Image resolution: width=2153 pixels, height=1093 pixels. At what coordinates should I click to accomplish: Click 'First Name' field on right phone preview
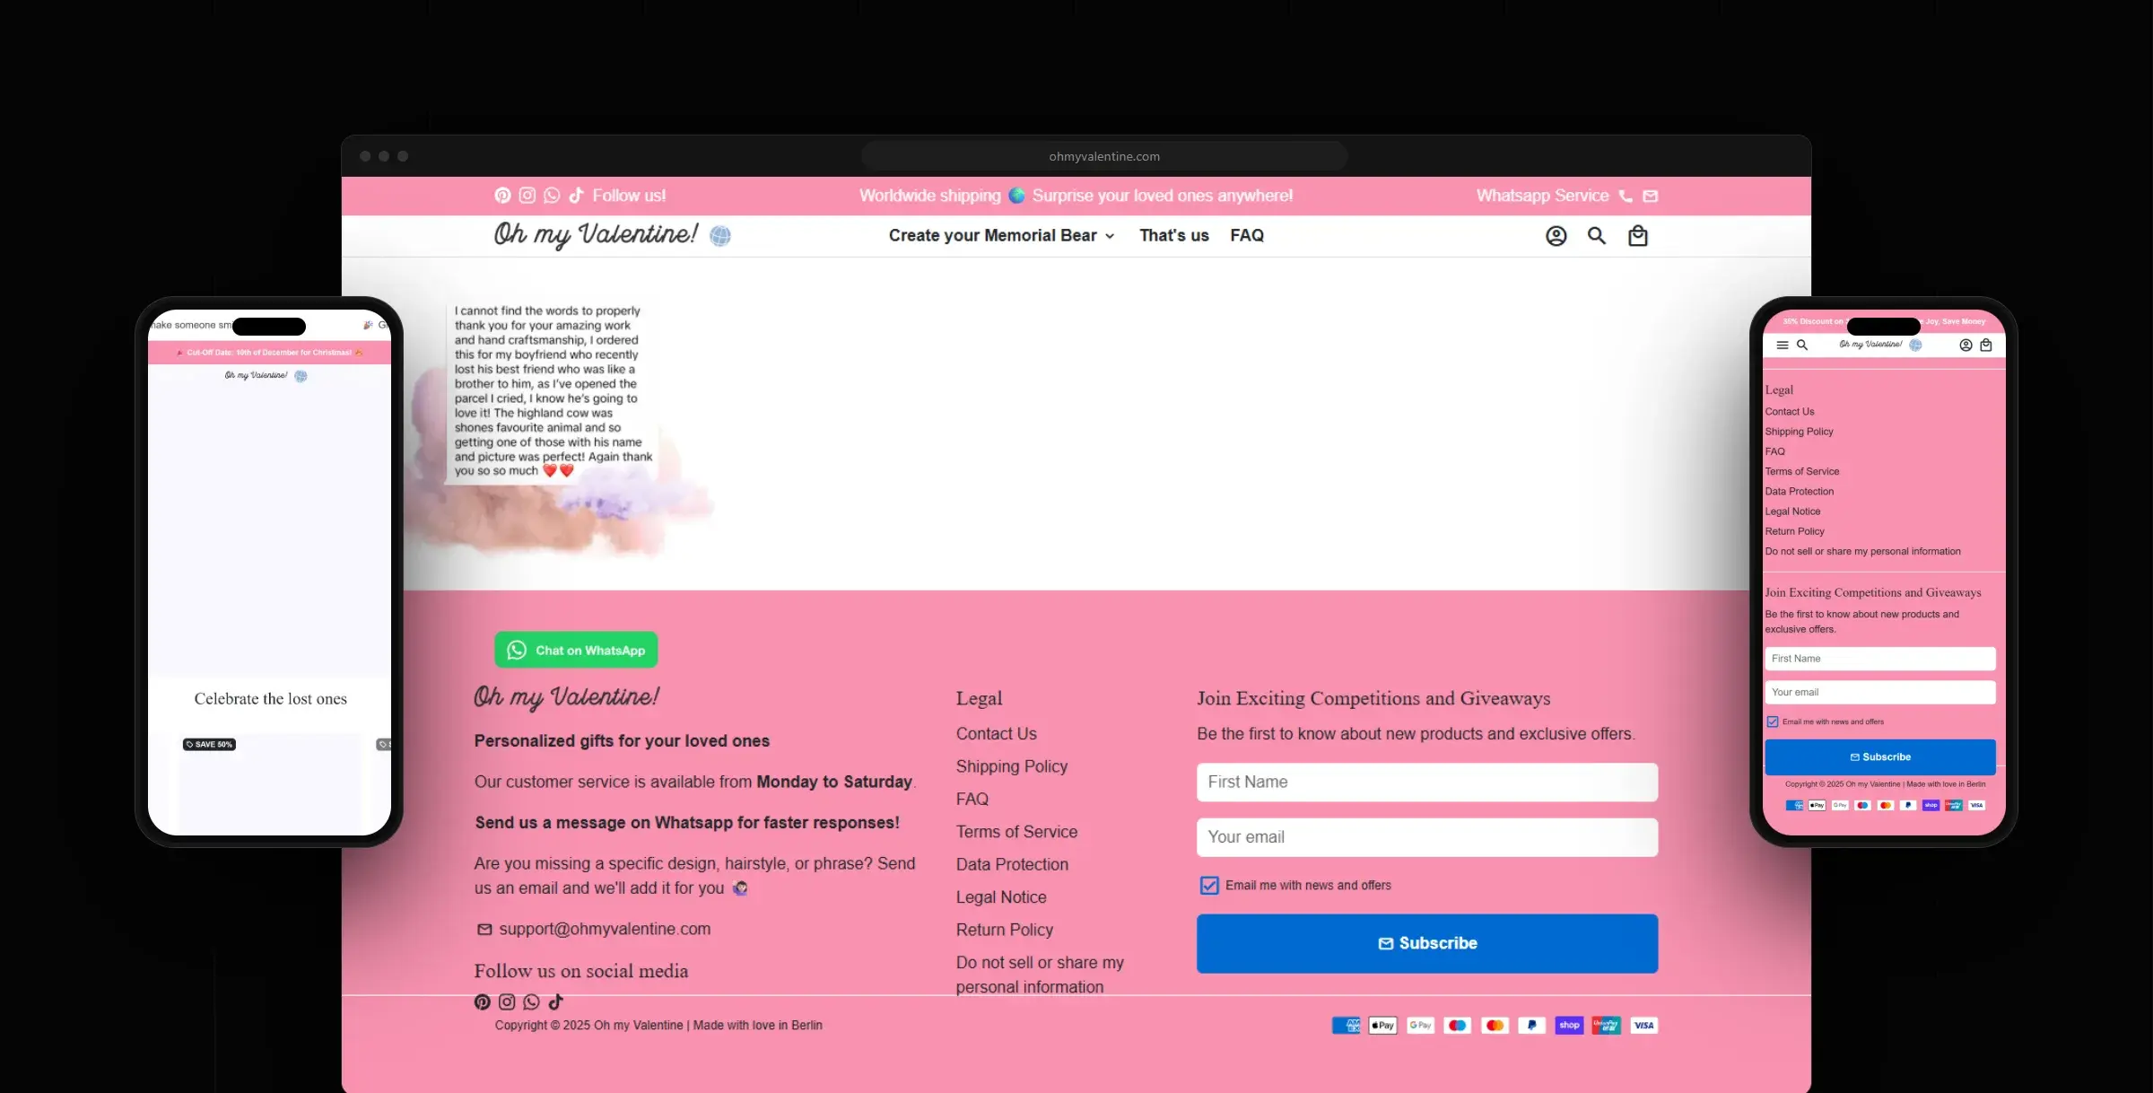1880,659
